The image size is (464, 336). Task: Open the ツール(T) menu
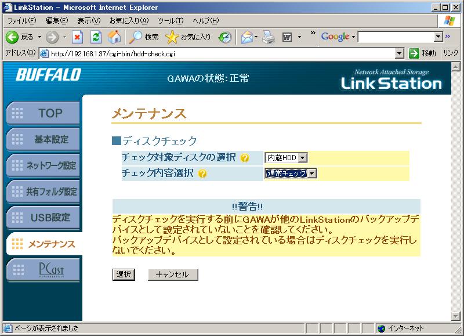click(x=171, y=21)
